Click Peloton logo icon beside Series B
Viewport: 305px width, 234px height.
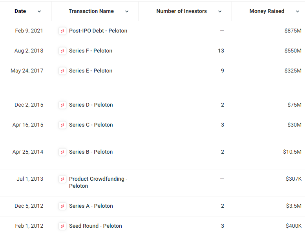coord(62,152)
